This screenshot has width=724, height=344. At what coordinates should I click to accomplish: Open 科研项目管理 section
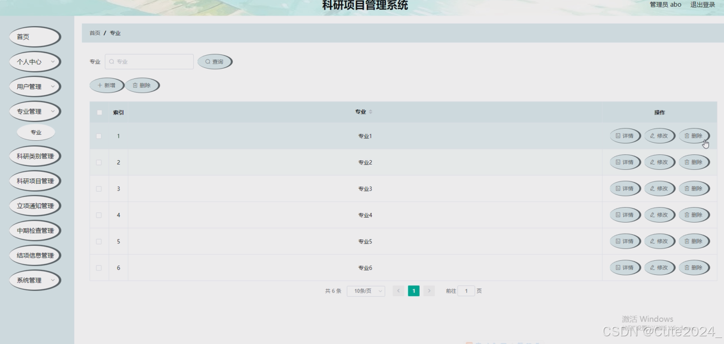(x=34, y=180)
